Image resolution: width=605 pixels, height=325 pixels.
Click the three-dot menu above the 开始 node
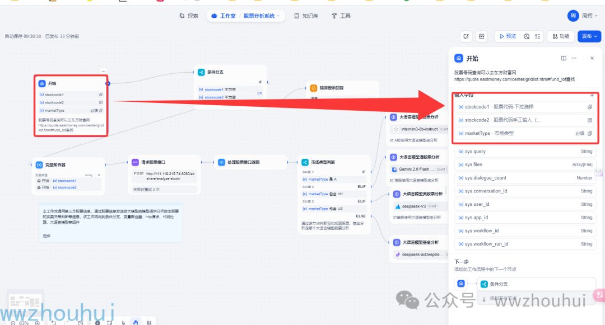tap(104, 71)
